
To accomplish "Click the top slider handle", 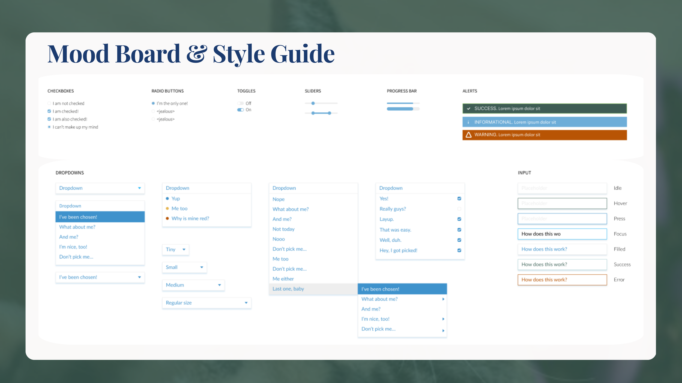I will (x=313, y=103).
